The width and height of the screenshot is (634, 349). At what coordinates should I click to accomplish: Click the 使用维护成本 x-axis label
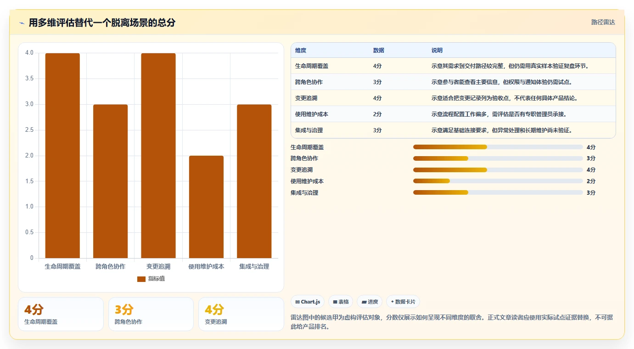point(206,266)
